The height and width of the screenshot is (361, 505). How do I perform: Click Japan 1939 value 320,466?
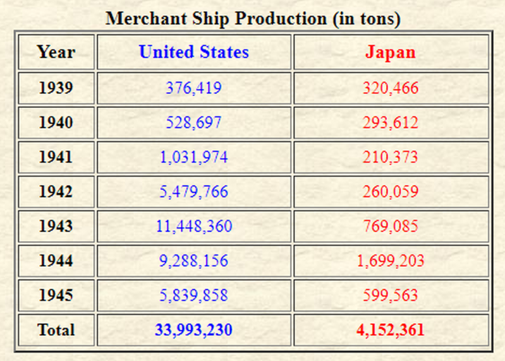[x=391, y=88]
